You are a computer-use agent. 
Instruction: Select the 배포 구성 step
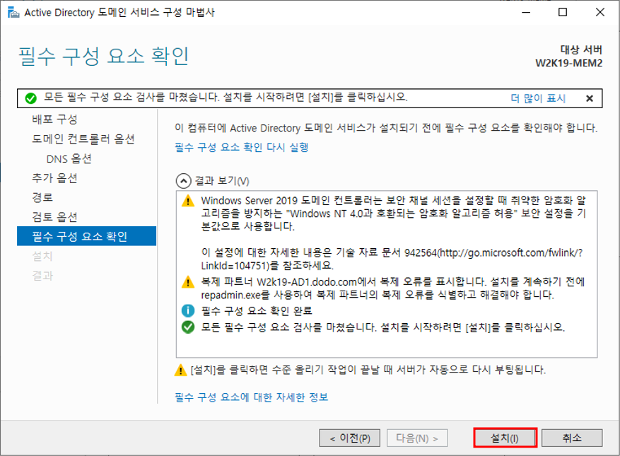(54, 119)
